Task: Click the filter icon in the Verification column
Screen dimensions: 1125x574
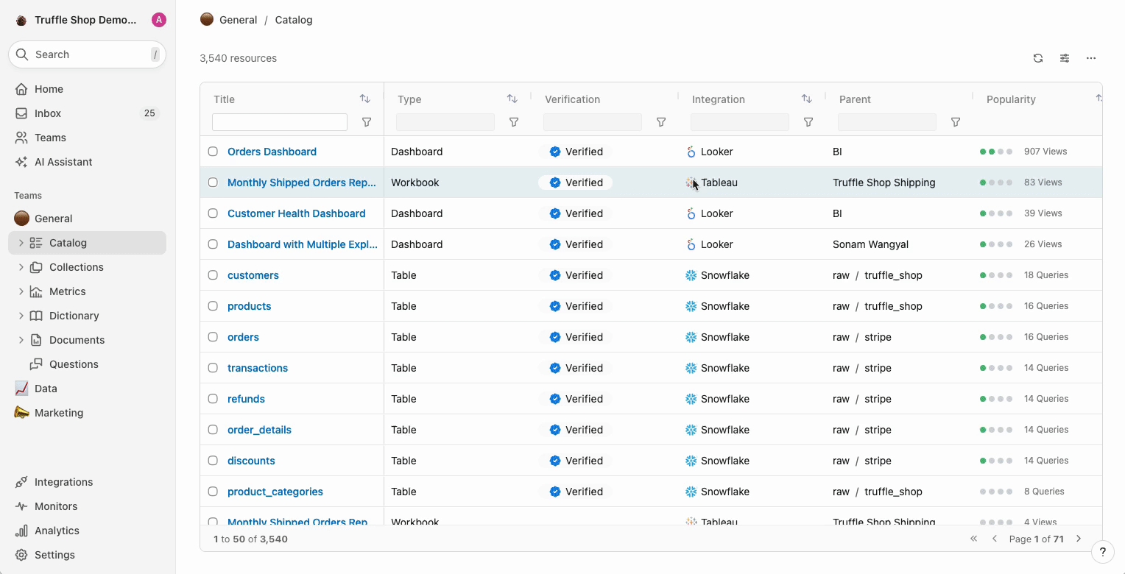Action: pyautogui.click(x=660, y=122)
